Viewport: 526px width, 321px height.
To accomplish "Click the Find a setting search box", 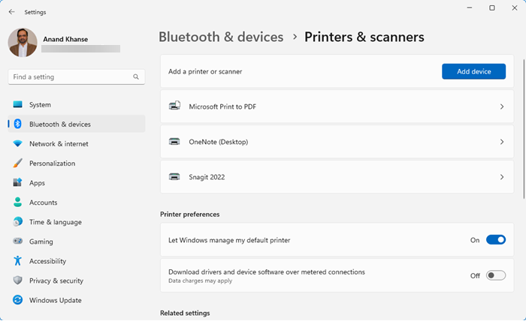I will (x=71, y=76).
